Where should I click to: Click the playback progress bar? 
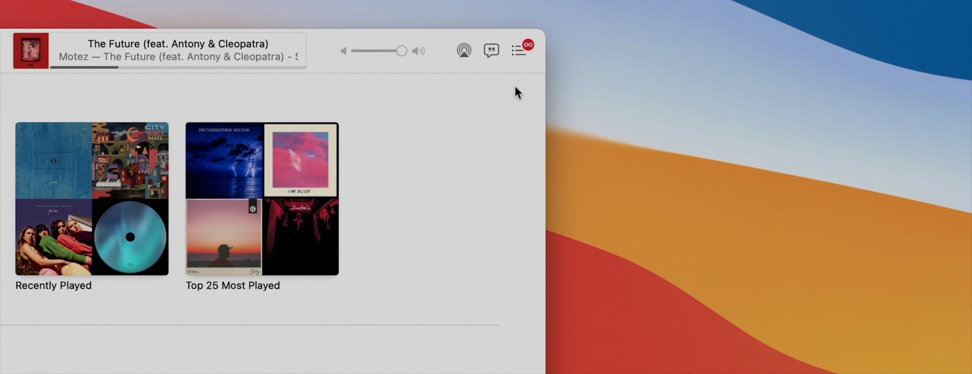tap(178, 67)
